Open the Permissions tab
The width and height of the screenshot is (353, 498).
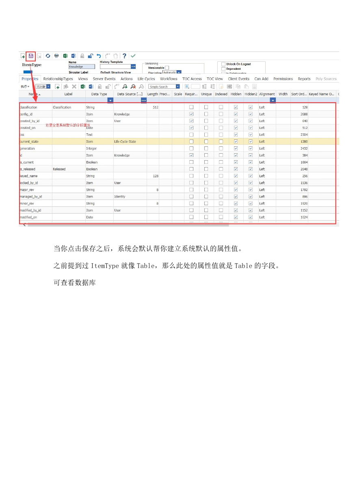point(283,79)
